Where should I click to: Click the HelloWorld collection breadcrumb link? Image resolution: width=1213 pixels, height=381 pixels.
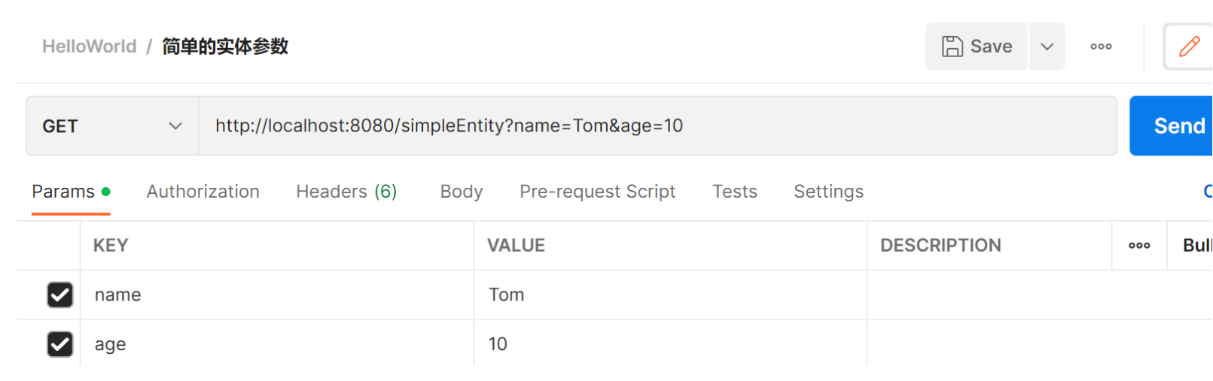89,47
